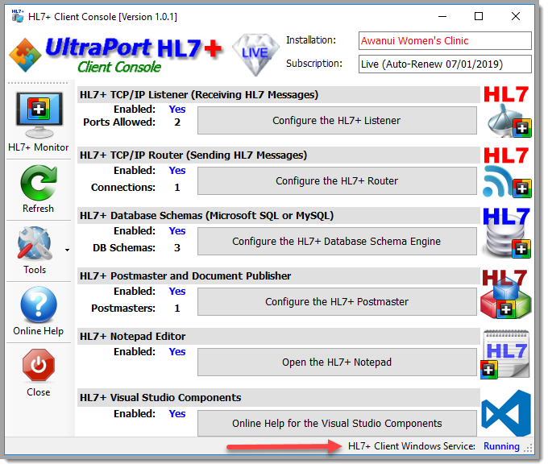Screen dimensions: 548x468
Task: Click the window resize grip corner
Action: [x=529, y=449]
